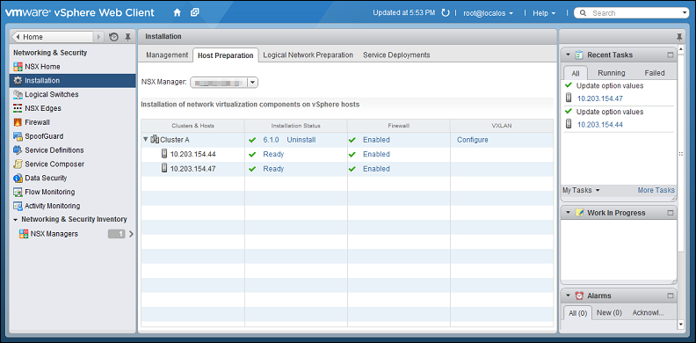Open the My Tasks filter dropdown

click(x=581, y=190)
